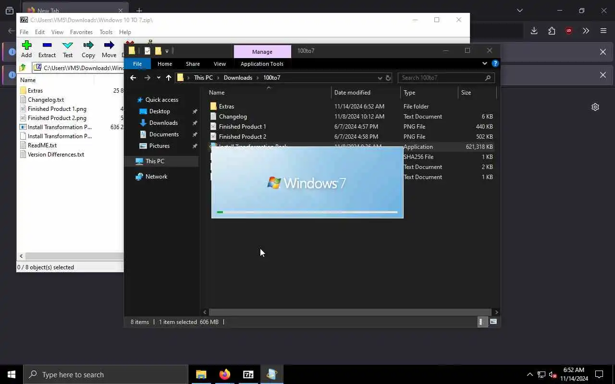Open the Application Tools ribbon tab

(x=262, y=64)
